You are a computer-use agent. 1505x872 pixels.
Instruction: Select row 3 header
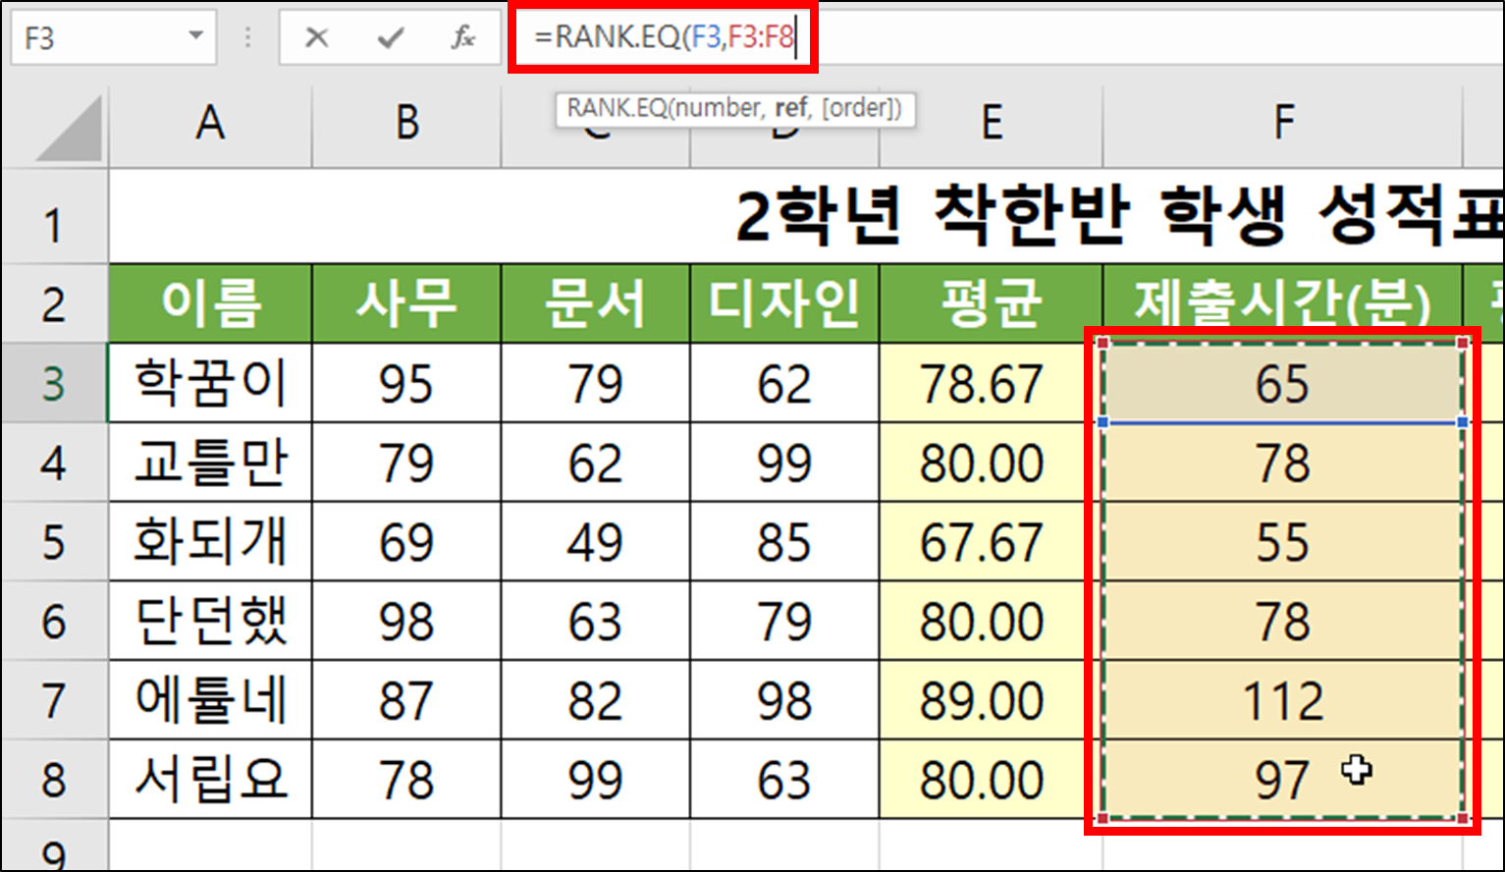[x=54, y=383]
